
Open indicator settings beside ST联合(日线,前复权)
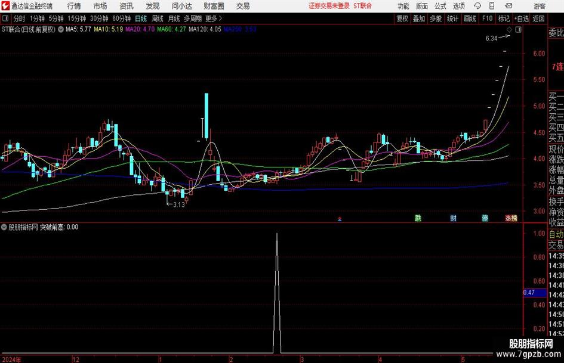coord(61,29)
